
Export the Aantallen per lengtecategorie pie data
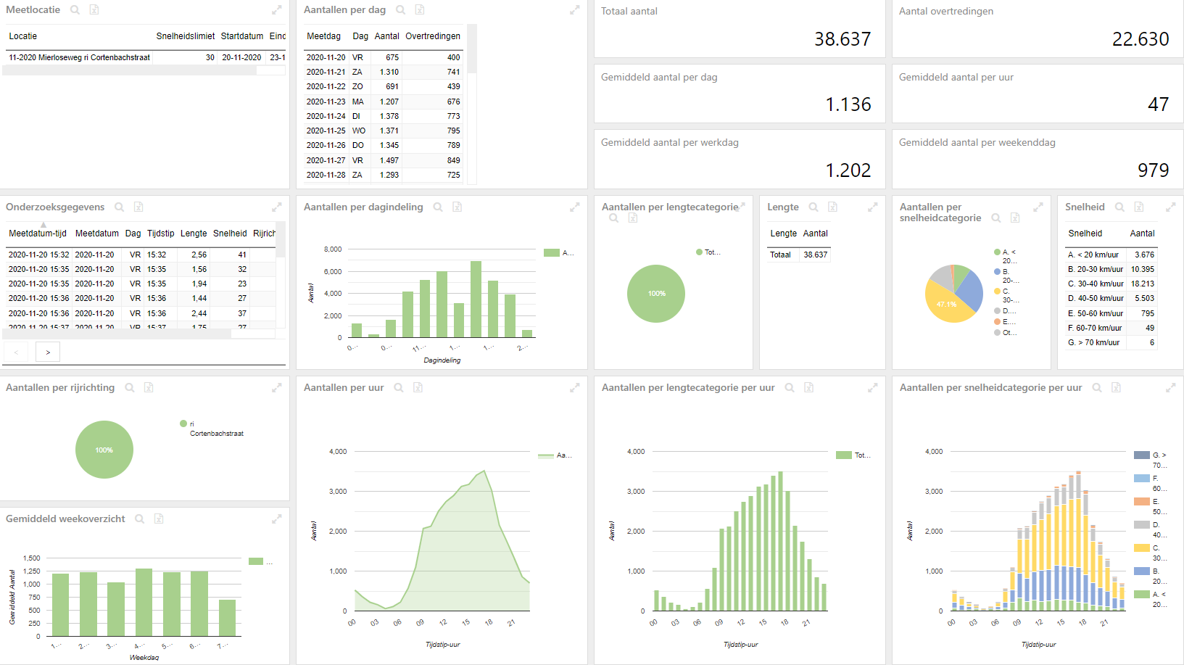pos(633,218)
